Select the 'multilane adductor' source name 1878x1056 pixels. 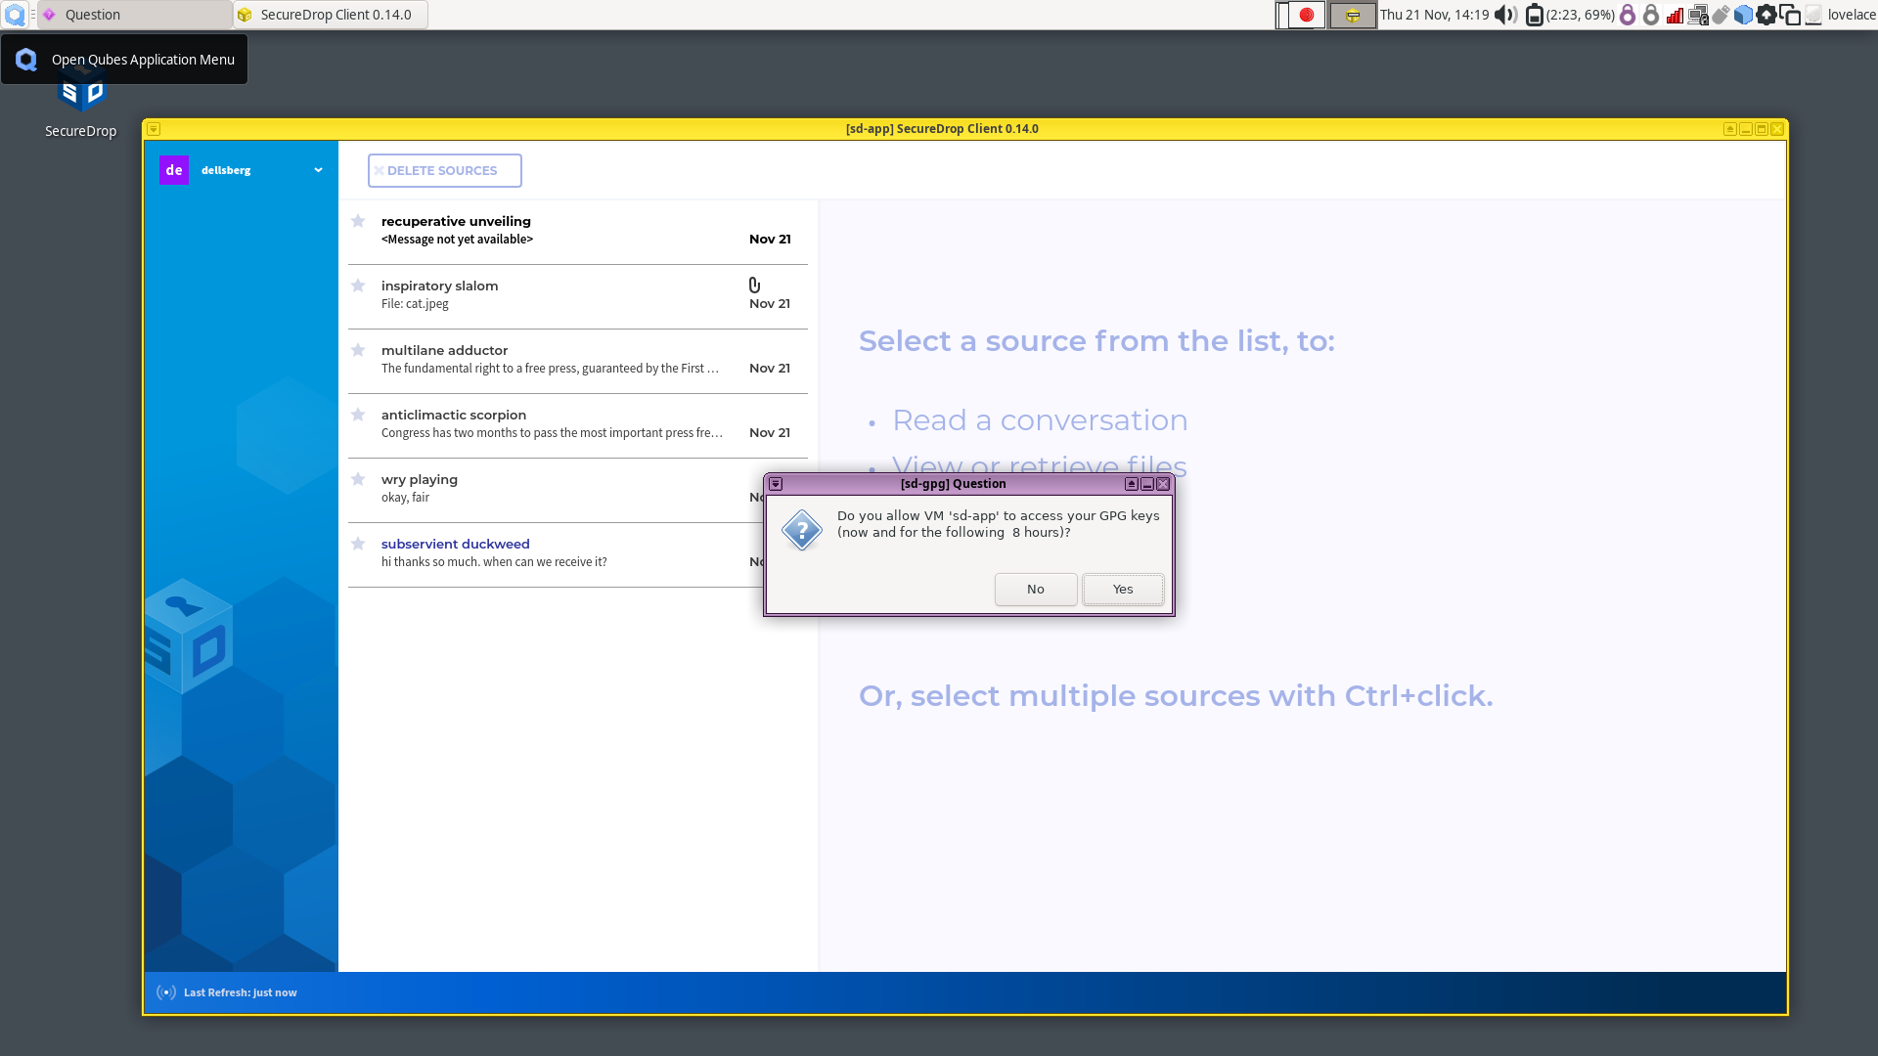point(444,350)
